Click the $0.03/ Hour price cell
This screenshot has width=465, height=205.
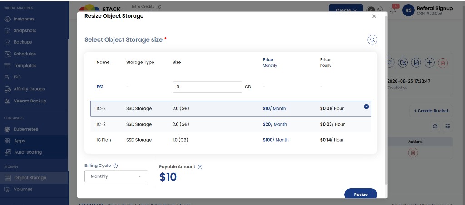332,124
